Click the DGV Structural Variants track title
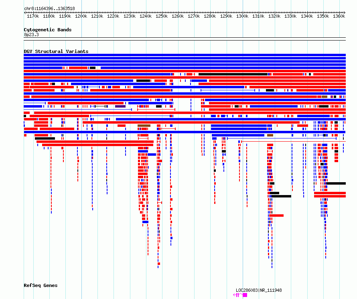This screenshot has width=357, height=299. click(56, 51)
